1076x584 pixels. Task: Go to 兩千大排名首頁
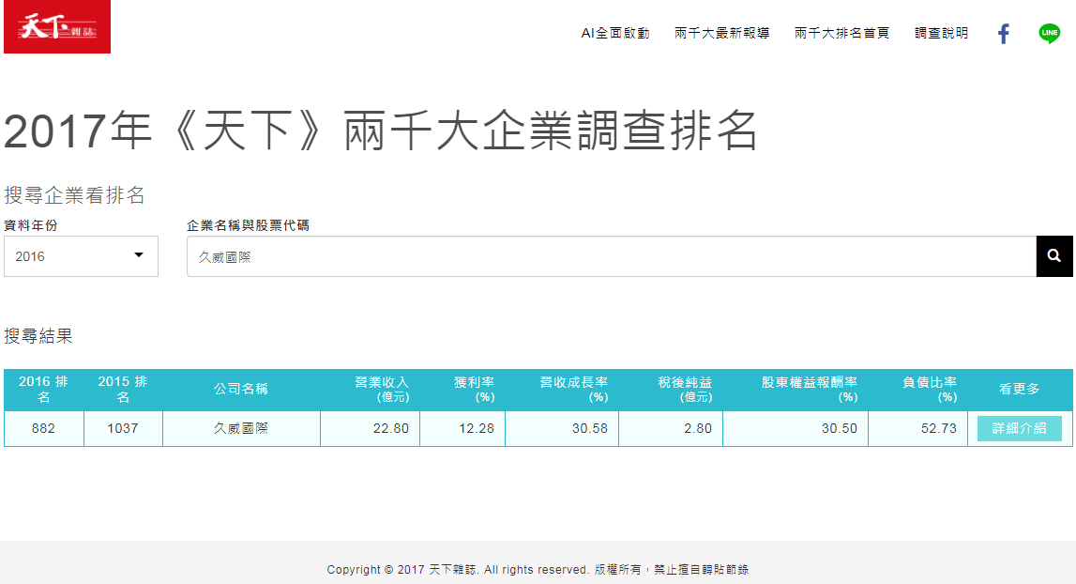842,33
